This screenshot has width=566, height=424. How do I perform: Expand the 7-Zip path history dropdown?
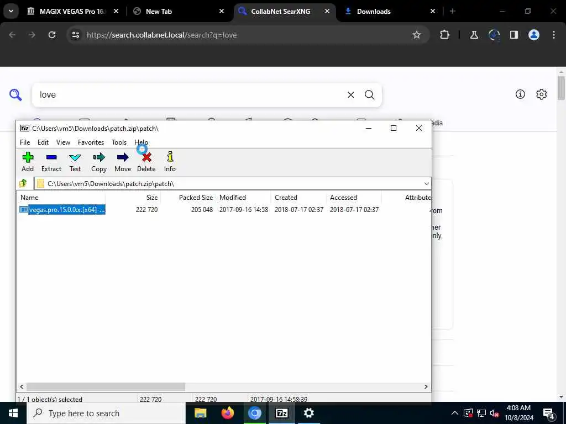tap(426, 183)
